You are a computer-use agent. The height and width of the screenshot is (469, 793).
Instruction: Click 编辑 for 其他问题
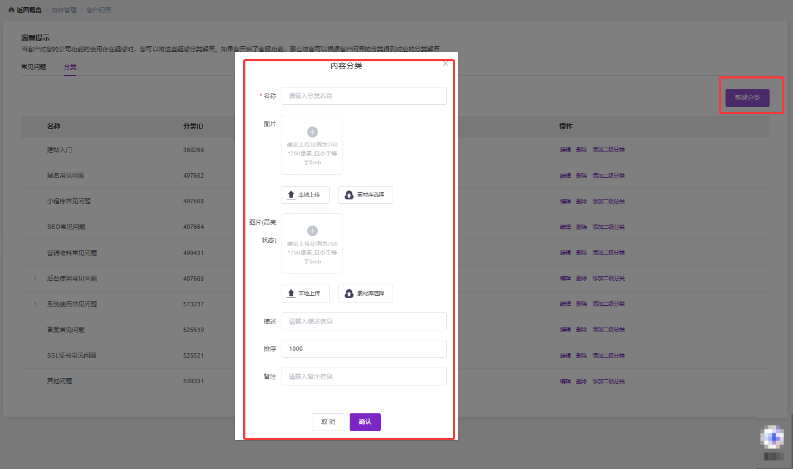click(x=565, y=382)
